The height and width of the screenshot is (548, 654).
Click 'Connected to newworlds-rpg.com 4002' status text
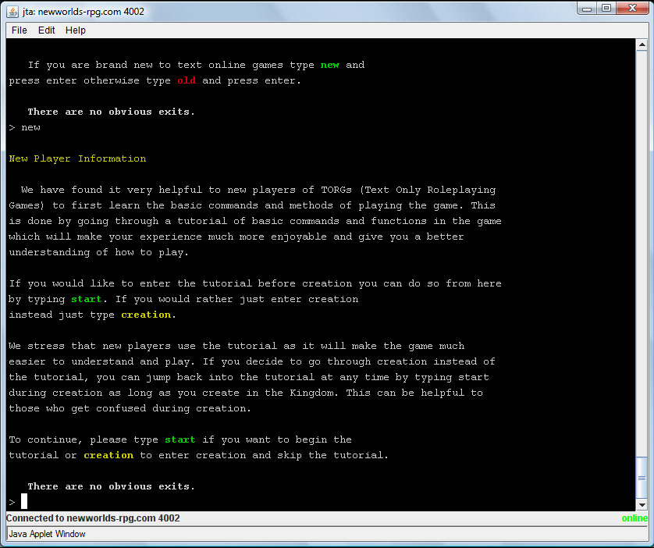(x=93, y=518)
